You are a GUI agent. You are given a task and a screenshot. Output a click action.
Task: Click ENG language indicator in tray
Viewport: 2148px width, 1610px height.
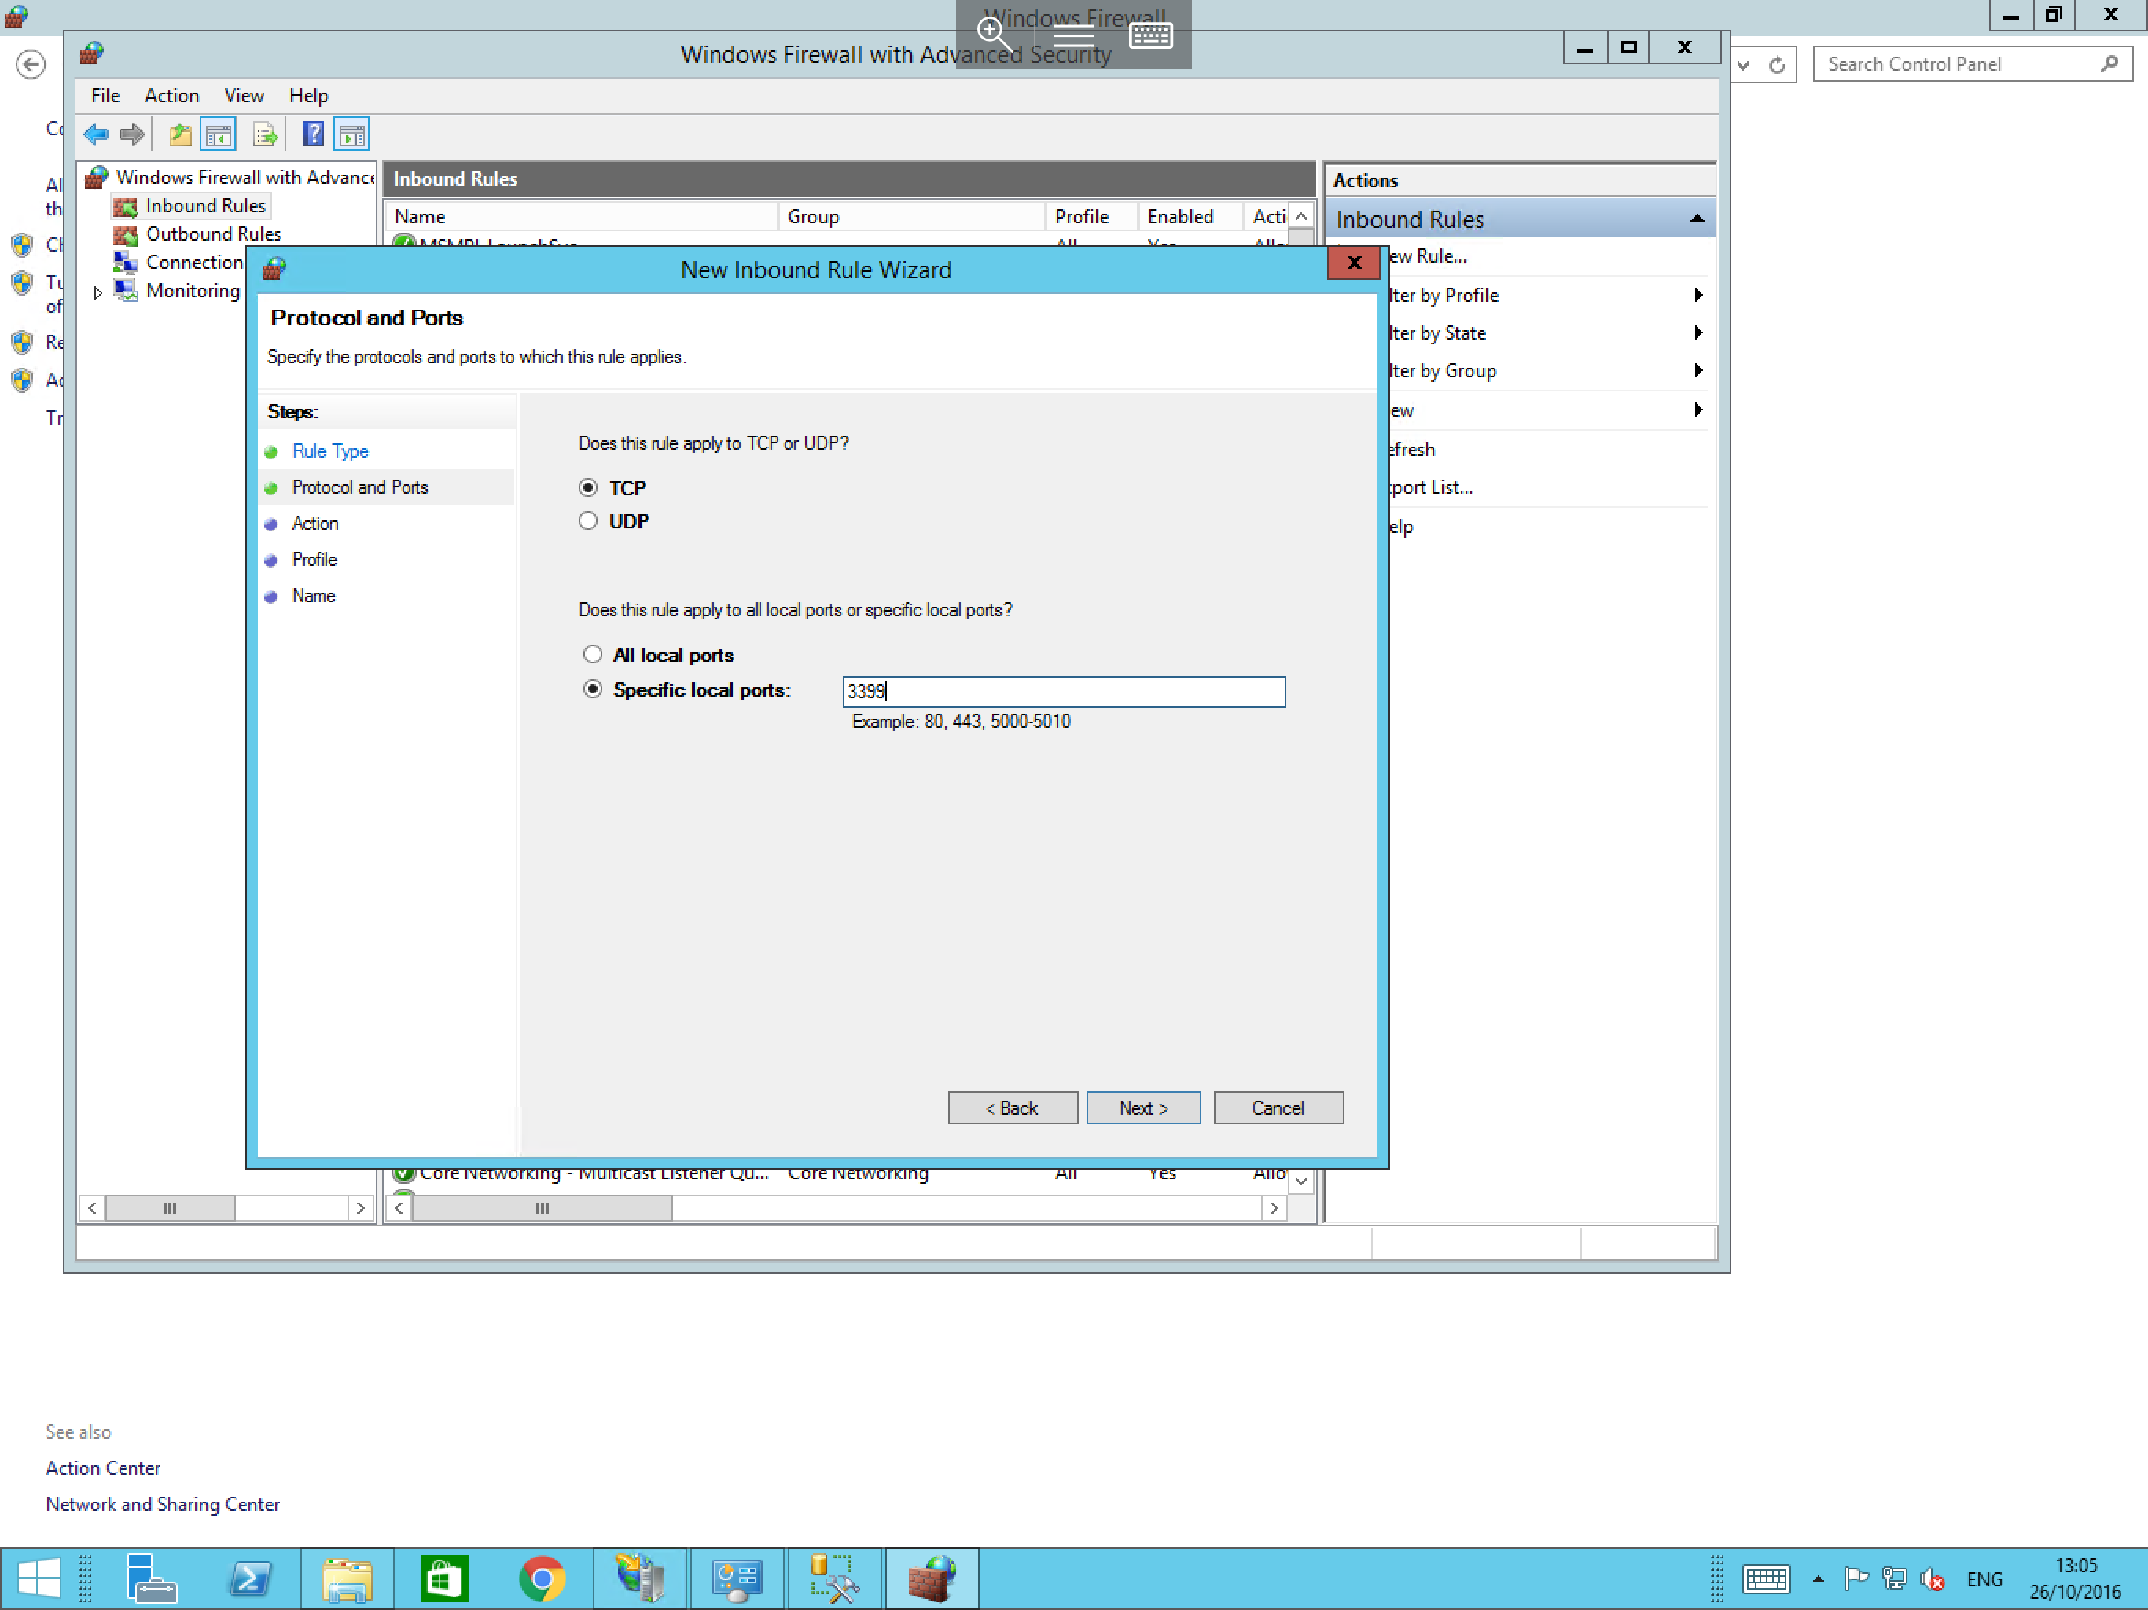[1984, 1579]
